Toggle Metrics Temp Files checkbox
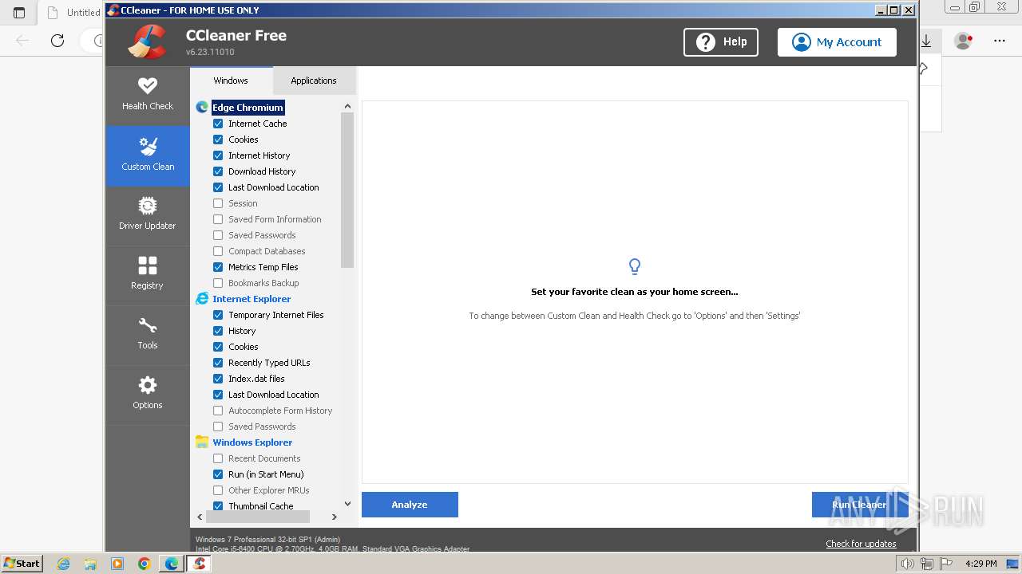The image size is (1022, 574). [218, 267]
